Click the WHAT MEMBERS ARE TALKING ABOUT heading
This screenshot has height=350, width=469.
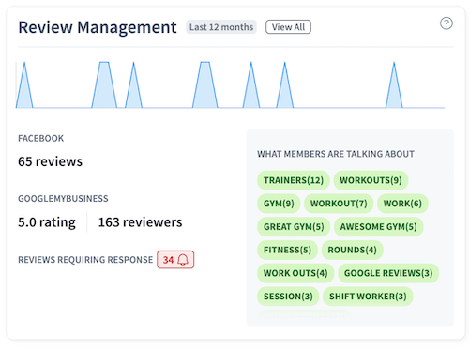(x=336, y=154)
